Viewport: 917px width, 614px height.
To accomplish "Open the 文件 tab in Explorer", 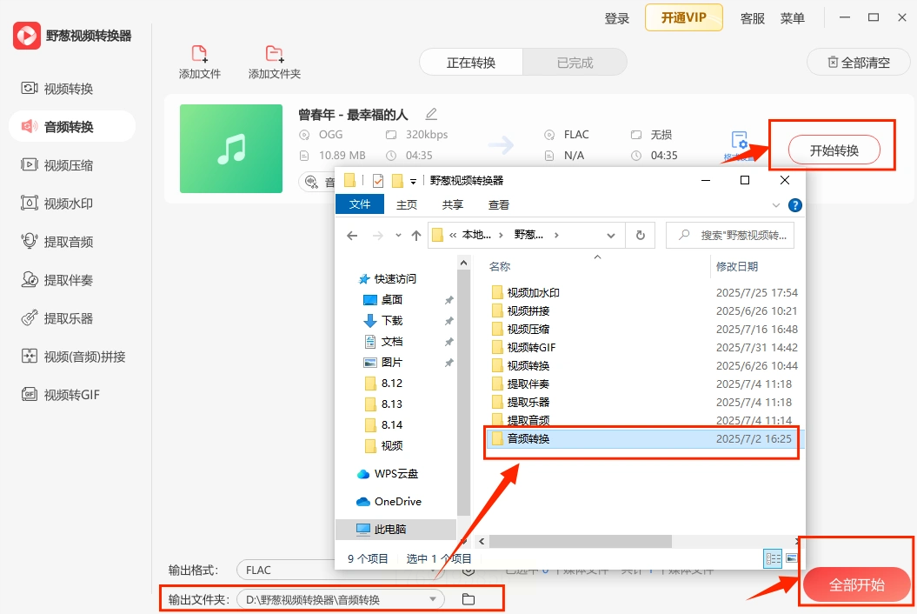I will (360, 204).
